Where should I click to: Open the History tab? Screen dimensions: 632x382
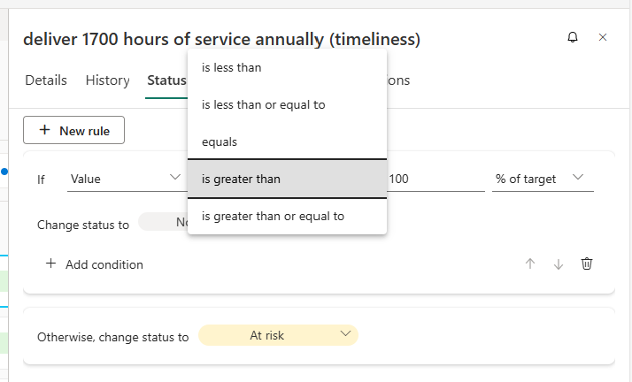click(108, 80)
